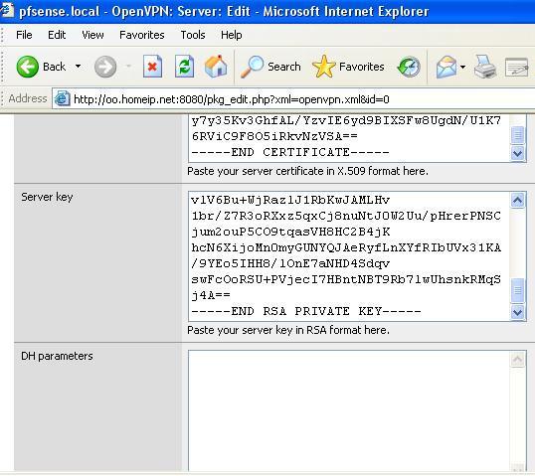Expand the Forward button dropdown arrow
535x476 pixels.
[128, 67]
